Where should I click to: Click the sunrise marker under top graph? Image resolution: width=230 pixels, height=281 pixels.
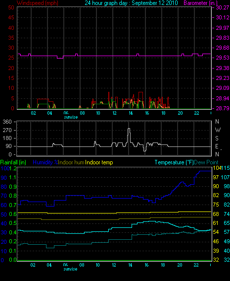coord(71,117)
